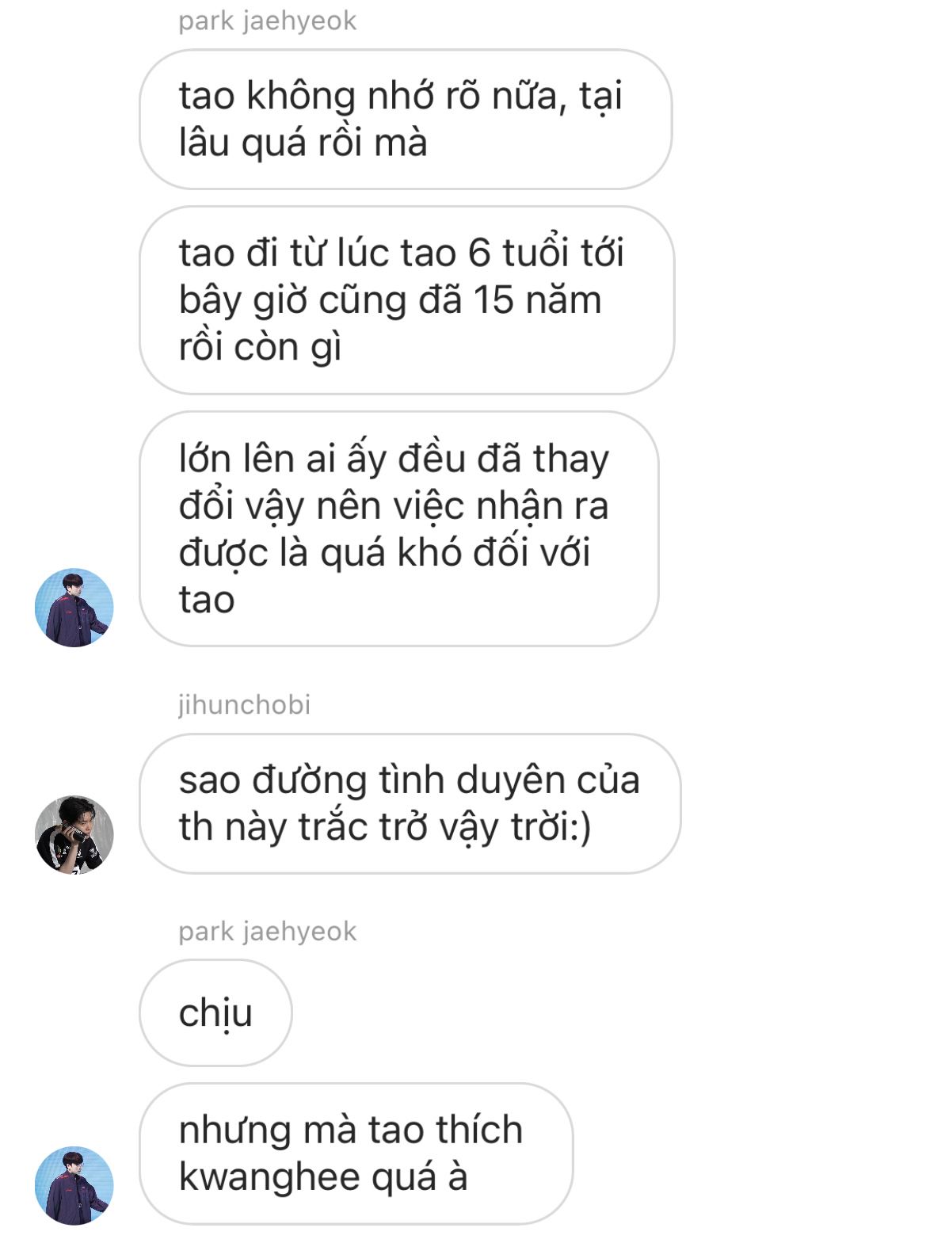Click the top 'park jaehyeok' sender name
Viewport: 926px width, 1243px height.
(x=267, y=21)
